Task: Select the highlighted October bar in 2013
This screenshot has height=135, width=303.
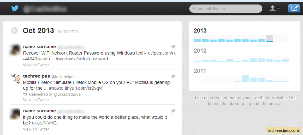Action: coord(269,39)
